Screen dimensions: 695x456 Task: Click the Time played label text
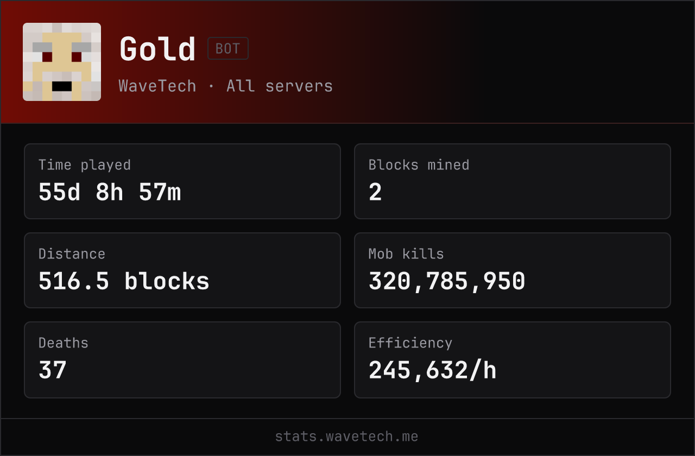85,165
